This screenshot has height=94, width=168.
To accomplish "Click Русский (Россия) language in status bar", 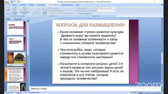I will (x=34, y=93).
